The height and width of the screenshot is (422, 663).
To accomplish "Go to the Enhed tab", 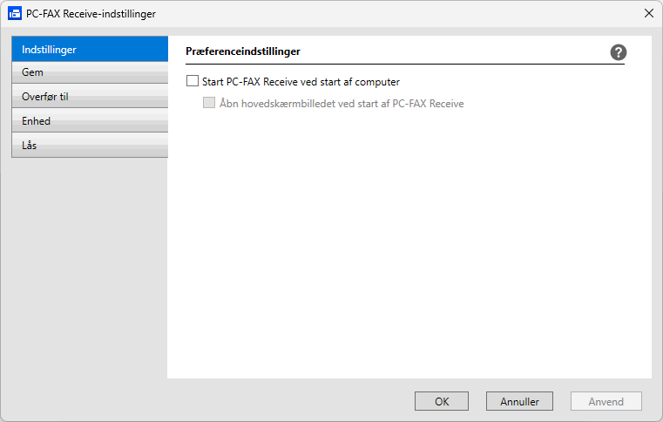I will pyautogui.click(x=89, y=121).
